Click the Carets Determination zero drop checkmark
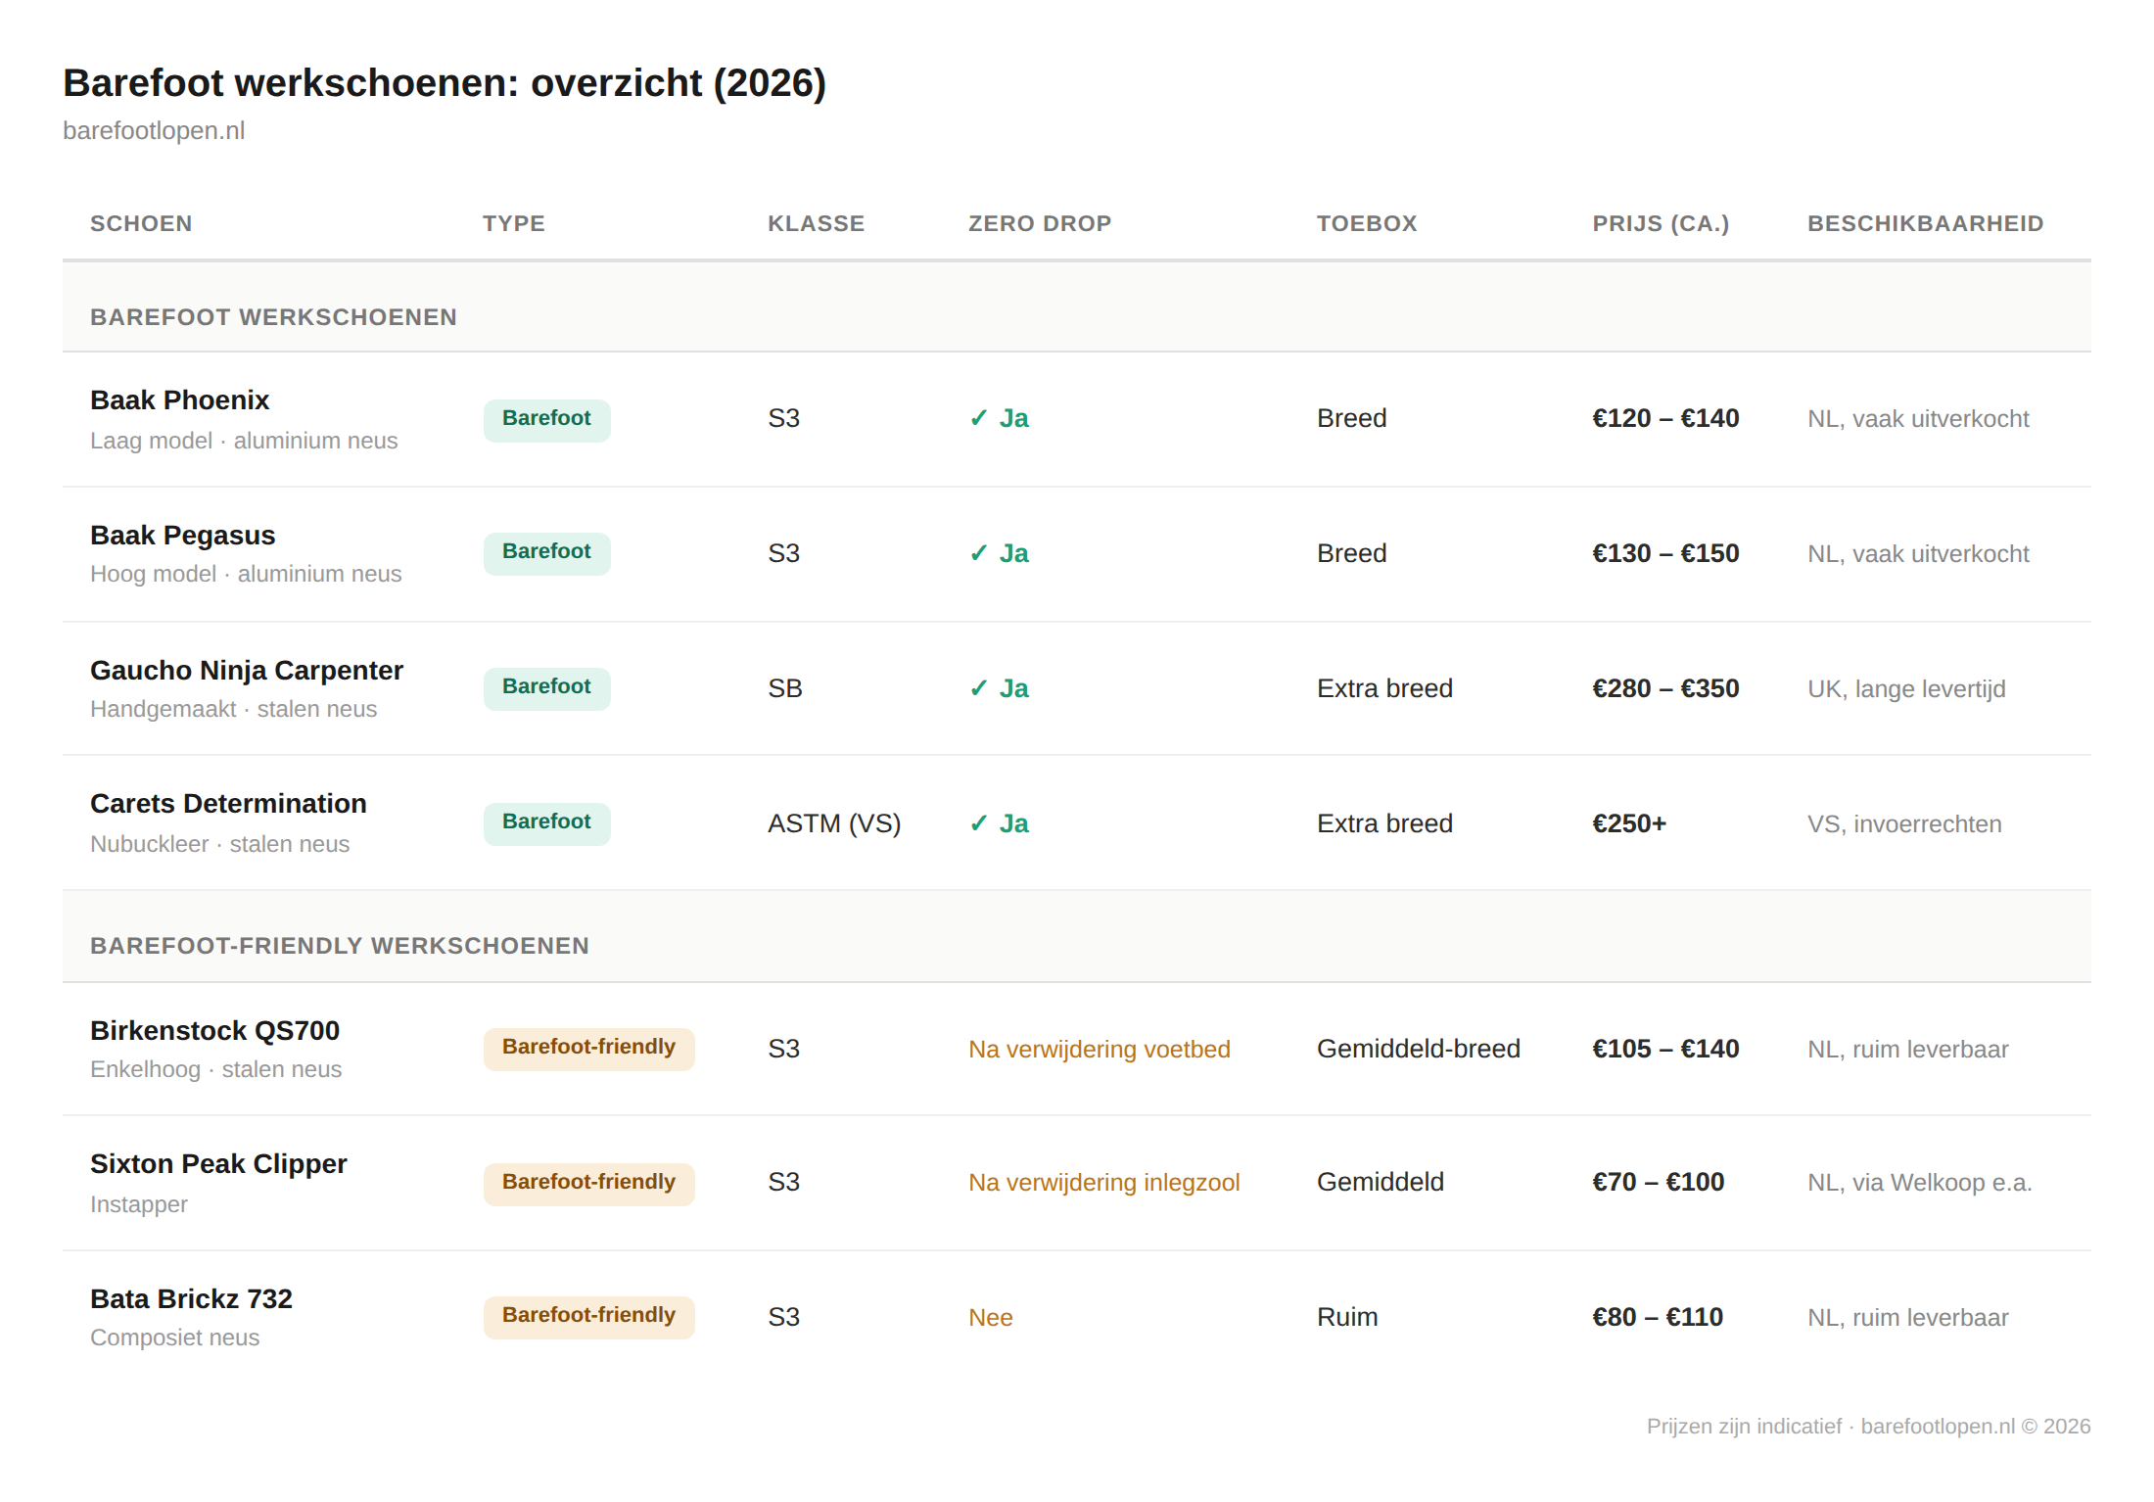 pos(978,824)
